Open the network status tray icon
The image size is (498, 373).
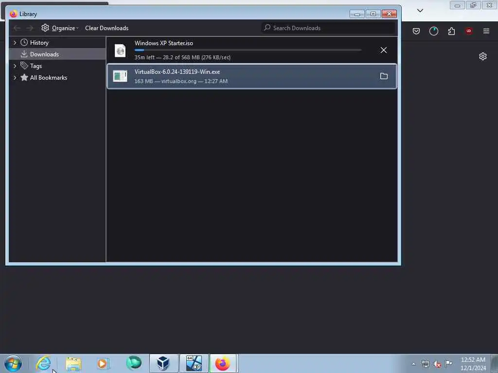[x=425, y=364]
